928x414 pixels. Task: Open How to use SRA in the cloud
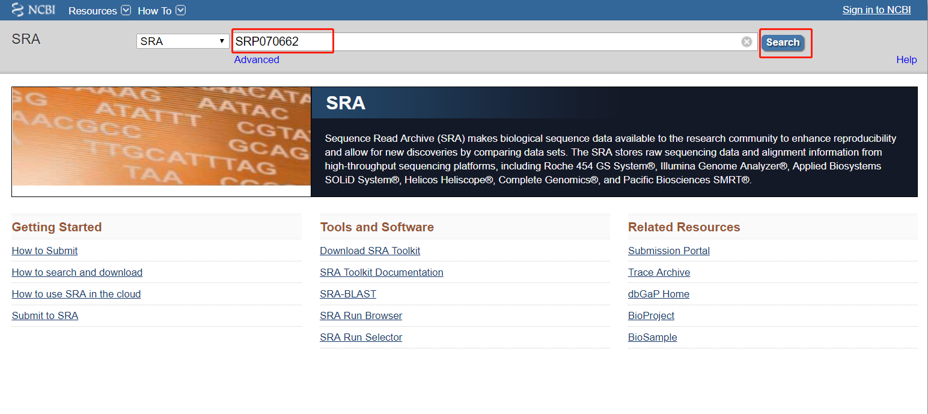click(76, 294)
